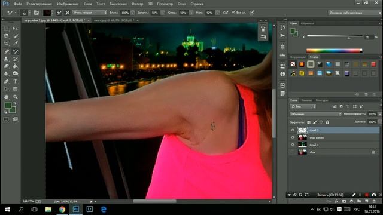
Task: Select the Move tool
Action: point(15,29)
